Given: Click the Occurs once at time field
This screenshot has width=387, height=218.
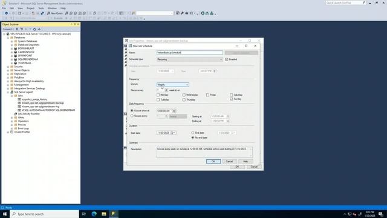Looking at the screenshot, I should click(x=166, y=111).
